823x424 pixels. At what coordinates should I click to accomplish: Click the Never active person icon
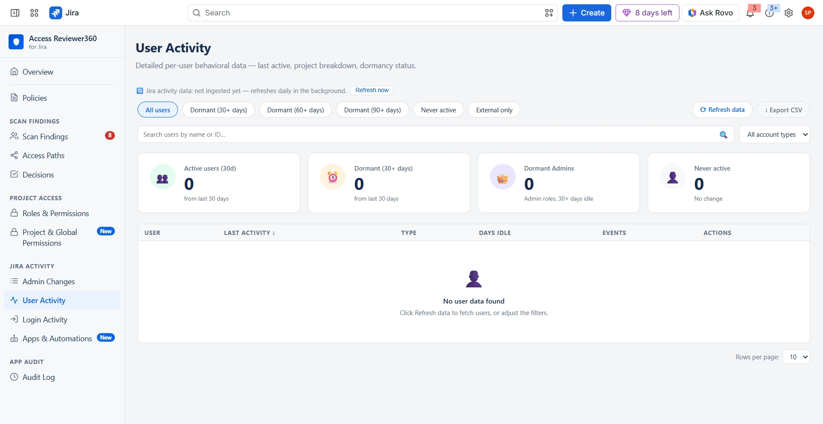click(673, 177)
